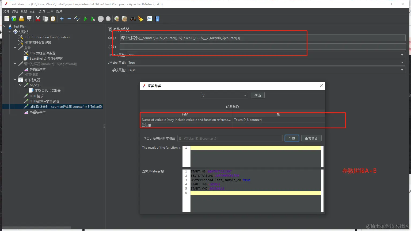Viewport: 411px width, 231px height.
Task: Cut the selected element with scissors icon
Action: 38,19
